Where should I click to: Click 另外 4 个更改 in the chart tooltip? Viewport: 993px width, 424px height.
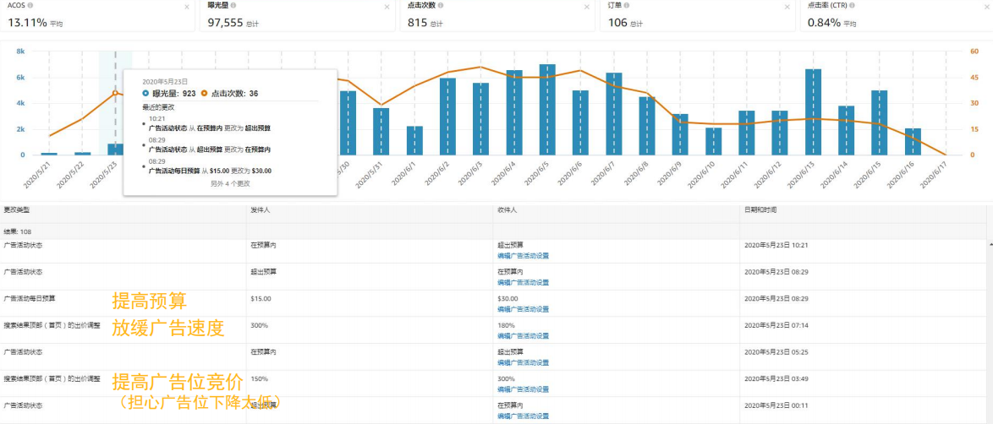(230, 183)
